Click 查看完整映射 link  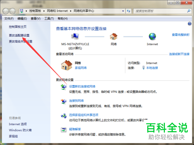pyautogui.click(x=181, y=35)
